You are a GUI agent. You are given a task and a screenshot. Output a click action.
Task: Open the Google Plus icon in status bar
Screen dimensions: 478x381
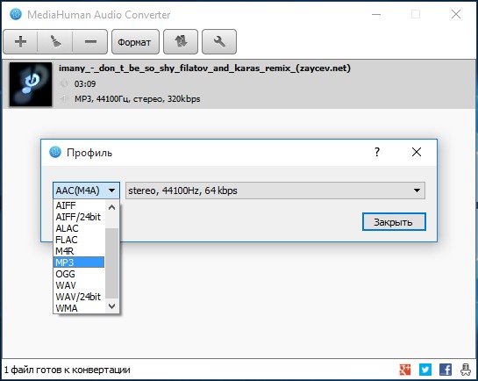pyautogui.click(x=405, y=370)
